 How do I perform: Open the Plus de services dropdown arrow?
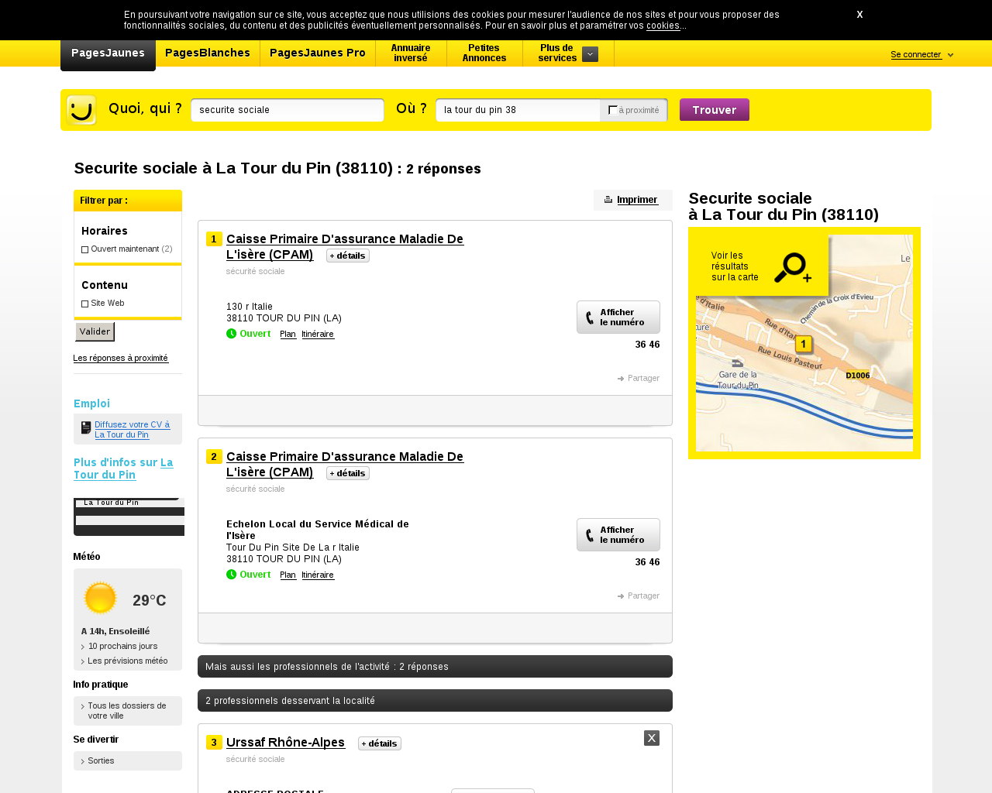pos(590,54)
